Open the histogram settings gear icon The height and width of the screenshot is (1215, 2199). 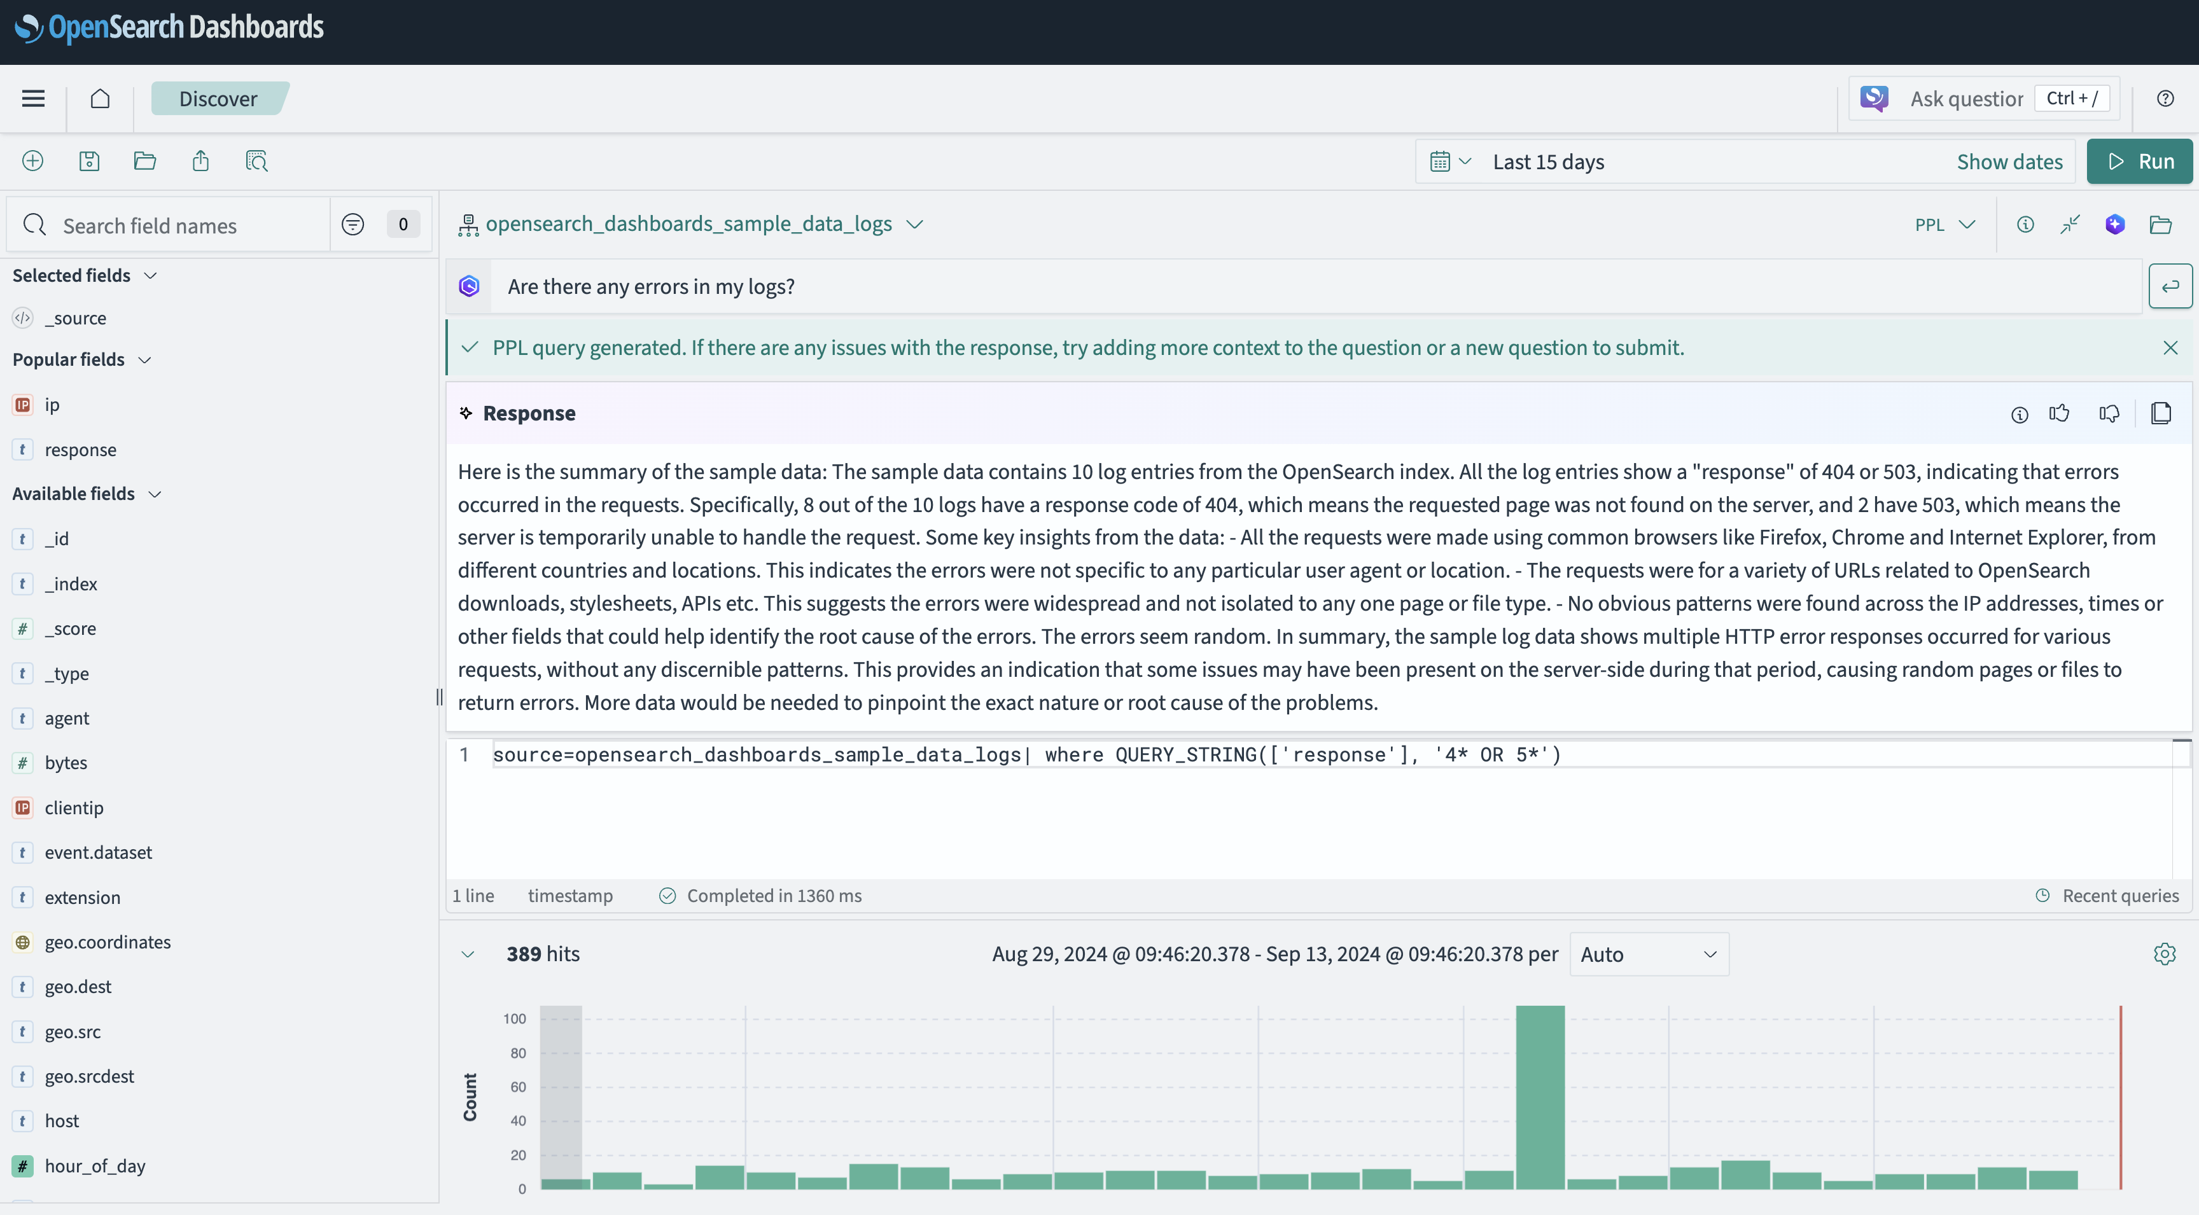point(2164,954)
